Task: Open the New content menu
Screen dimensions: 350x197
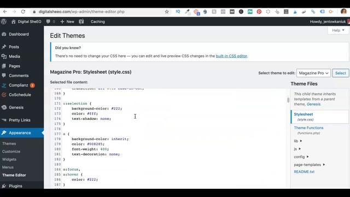Action: point(67,22)
